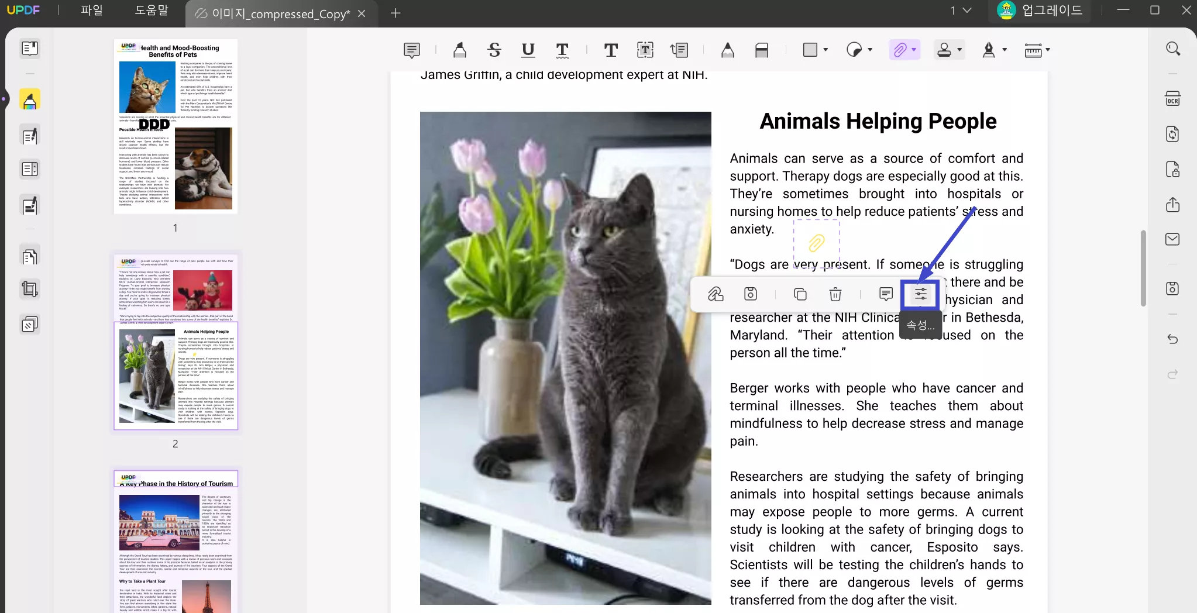Activate the strikethrough text tool
1197x613 pixels.
click(x=494, y=50)
